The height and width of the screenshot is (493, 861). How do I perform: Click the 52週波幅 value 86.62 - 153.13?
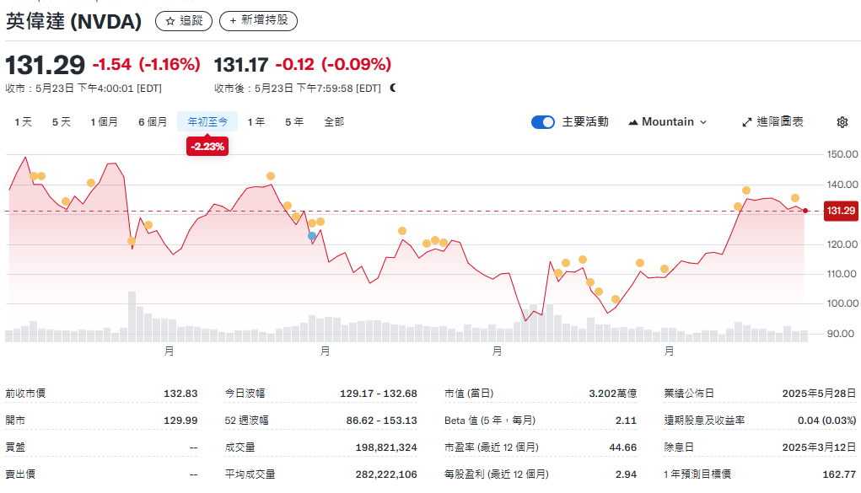click(x=381, y=421)
